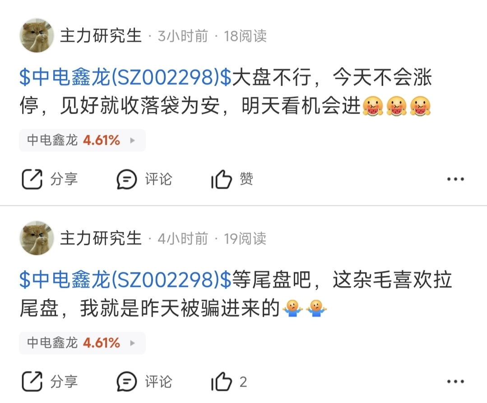487x403 pixels.
Task: Open more options dots on first post
Action: click(x=455, y=179)
